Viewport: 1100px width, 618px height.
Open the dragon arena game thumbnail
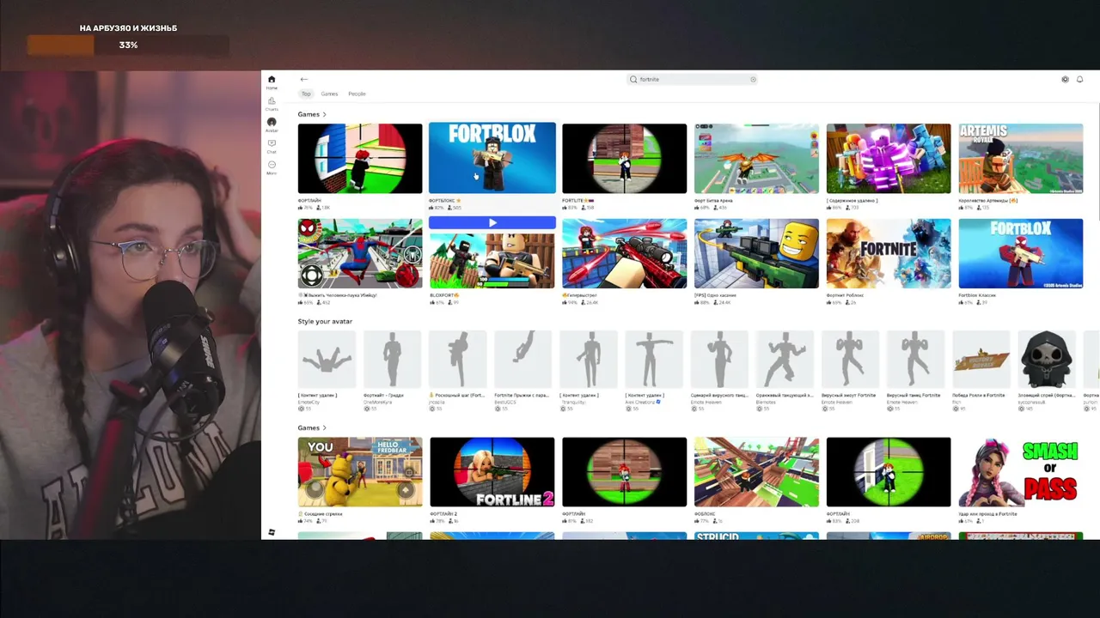[x=756, y=158]
